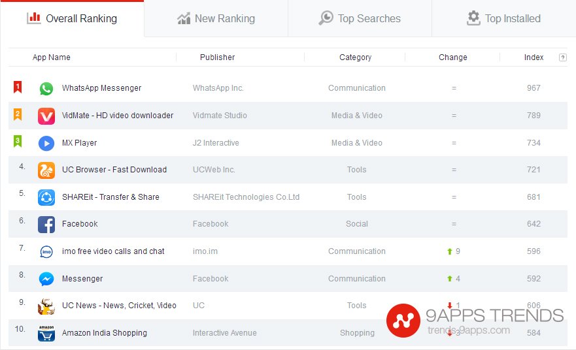Click the Media & Video category for VidMate
This screenshot has width=576, height=350.
tap(357, 115)
